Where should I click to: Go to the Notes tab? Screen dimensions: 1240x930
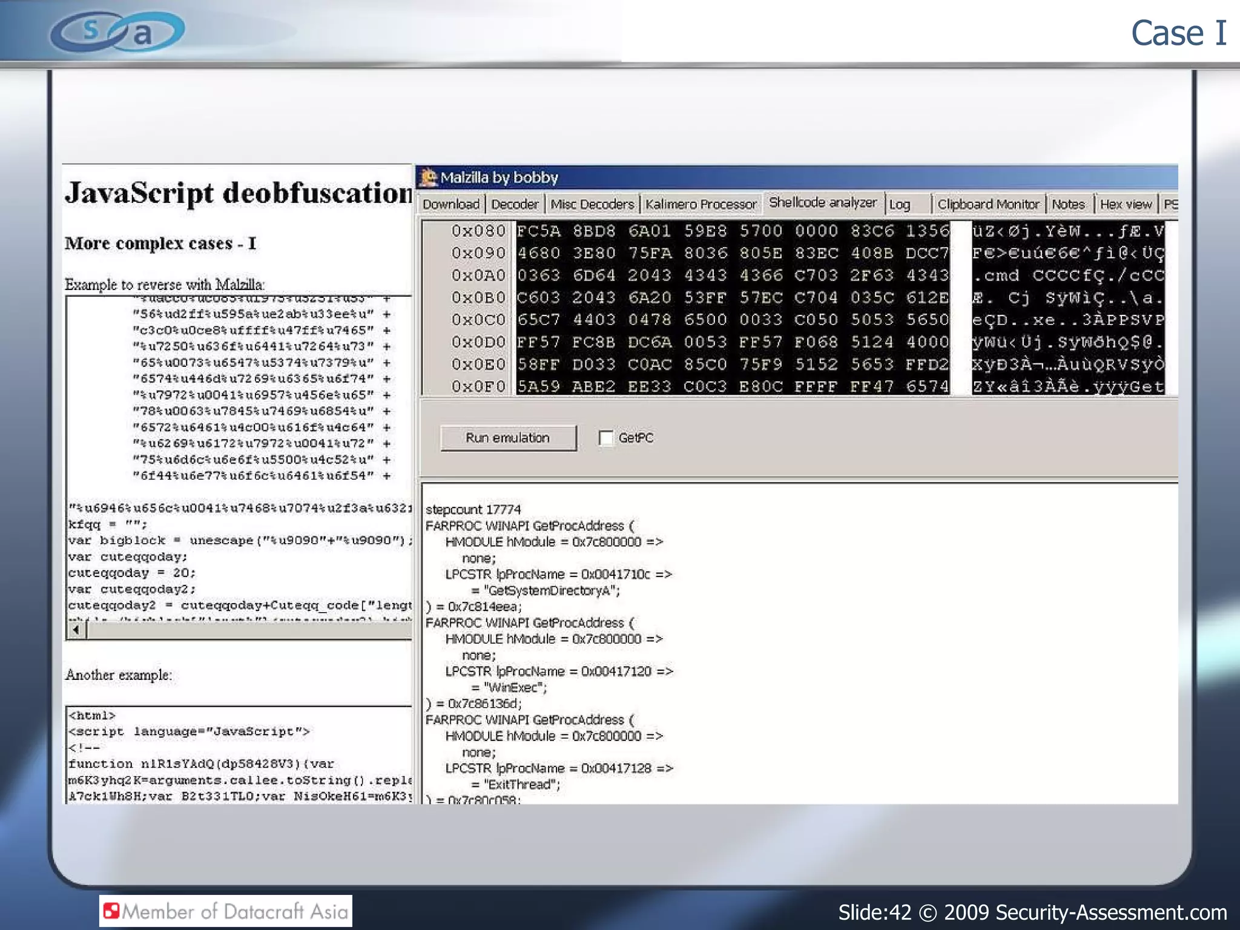click(x=1068, y=204)
